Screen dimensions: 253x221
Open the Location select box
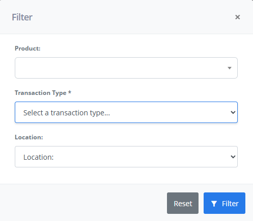pos(126,157)
